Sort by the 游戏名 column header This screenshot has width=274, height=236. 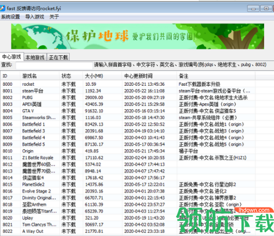point(39,76)
